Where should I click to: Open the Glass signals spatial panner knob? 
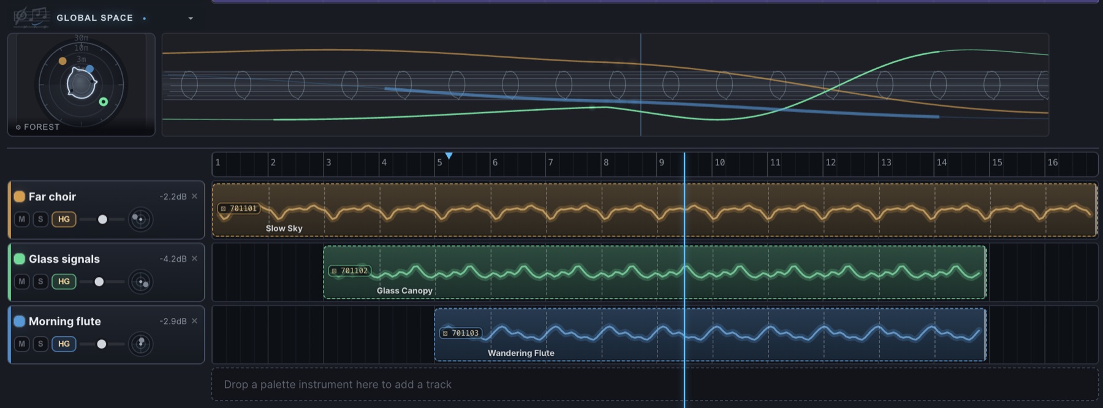click(140, 282)
